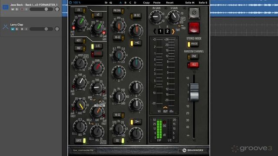This screenshot has height=156, width=278.
Task: Click the high band kHz frequency knob
Action: pos(119,26)
